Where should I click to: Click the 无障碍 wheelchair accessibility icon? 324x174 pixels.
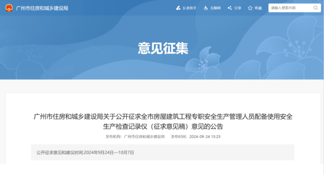click(205, 8)
